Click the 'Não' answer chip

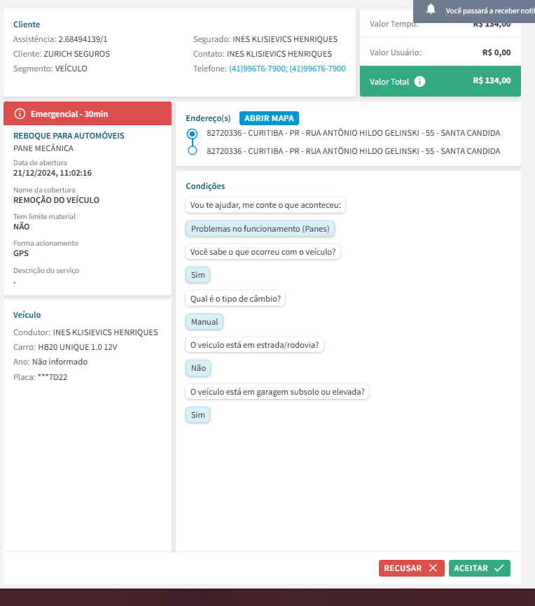(198, 368)
